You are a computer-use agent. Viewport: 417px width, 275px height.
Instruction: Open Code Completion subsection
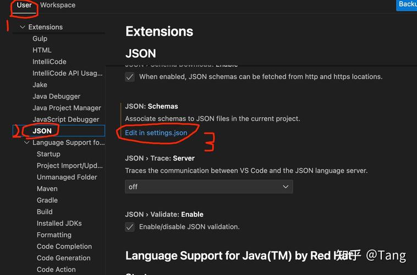pyautogui.click(x=64, y=246)
